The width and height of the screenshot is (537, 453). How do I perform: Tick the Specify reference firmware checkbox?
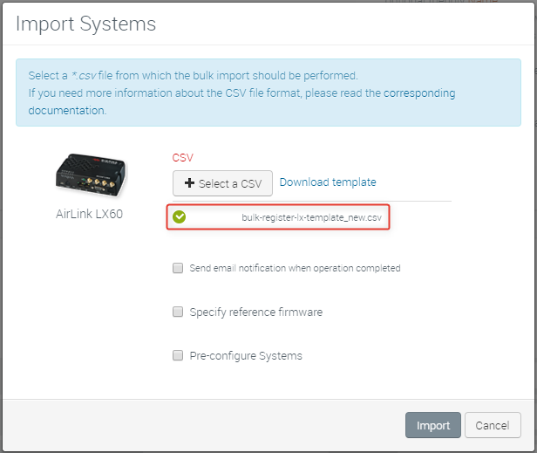(x=178, y=312)
